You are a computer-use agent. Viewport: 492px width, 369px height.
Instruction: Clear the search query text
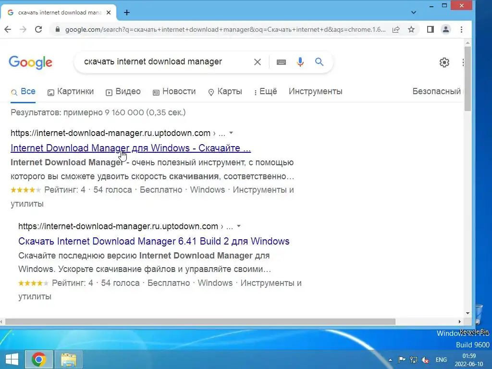pyautogui.click(x=258, y=62)
